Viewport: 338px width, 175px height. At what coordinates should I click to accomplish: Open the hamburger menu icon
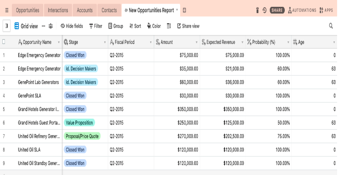7,10
